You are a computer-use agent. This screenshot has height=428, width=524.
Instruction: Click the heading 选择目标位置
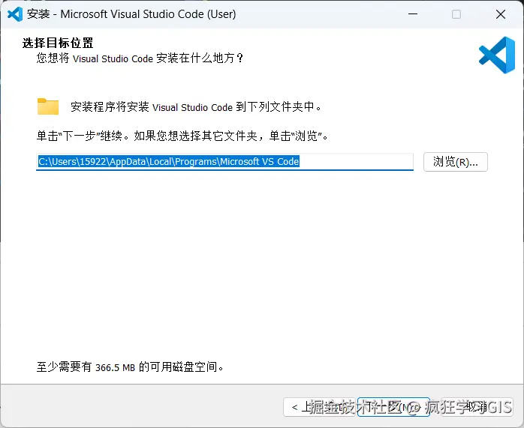pyautogui.click(x=58, y=43)
